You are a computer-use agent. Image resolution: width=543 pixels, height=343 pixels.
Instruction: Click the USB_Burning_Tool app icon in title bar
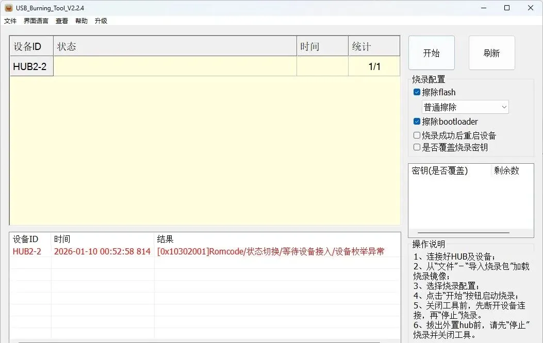[x=9, y=8]
